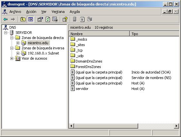Screen dimensions: 181x137
Task: Click the Refresh toolbar icon
Action: (48, 19)
